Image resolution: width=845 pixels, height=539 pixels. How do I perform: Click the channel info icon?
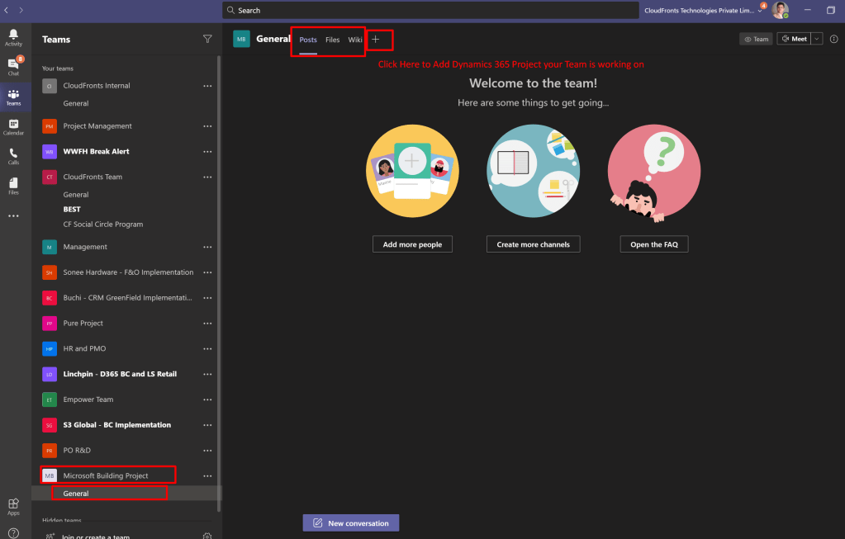point(833,39)
